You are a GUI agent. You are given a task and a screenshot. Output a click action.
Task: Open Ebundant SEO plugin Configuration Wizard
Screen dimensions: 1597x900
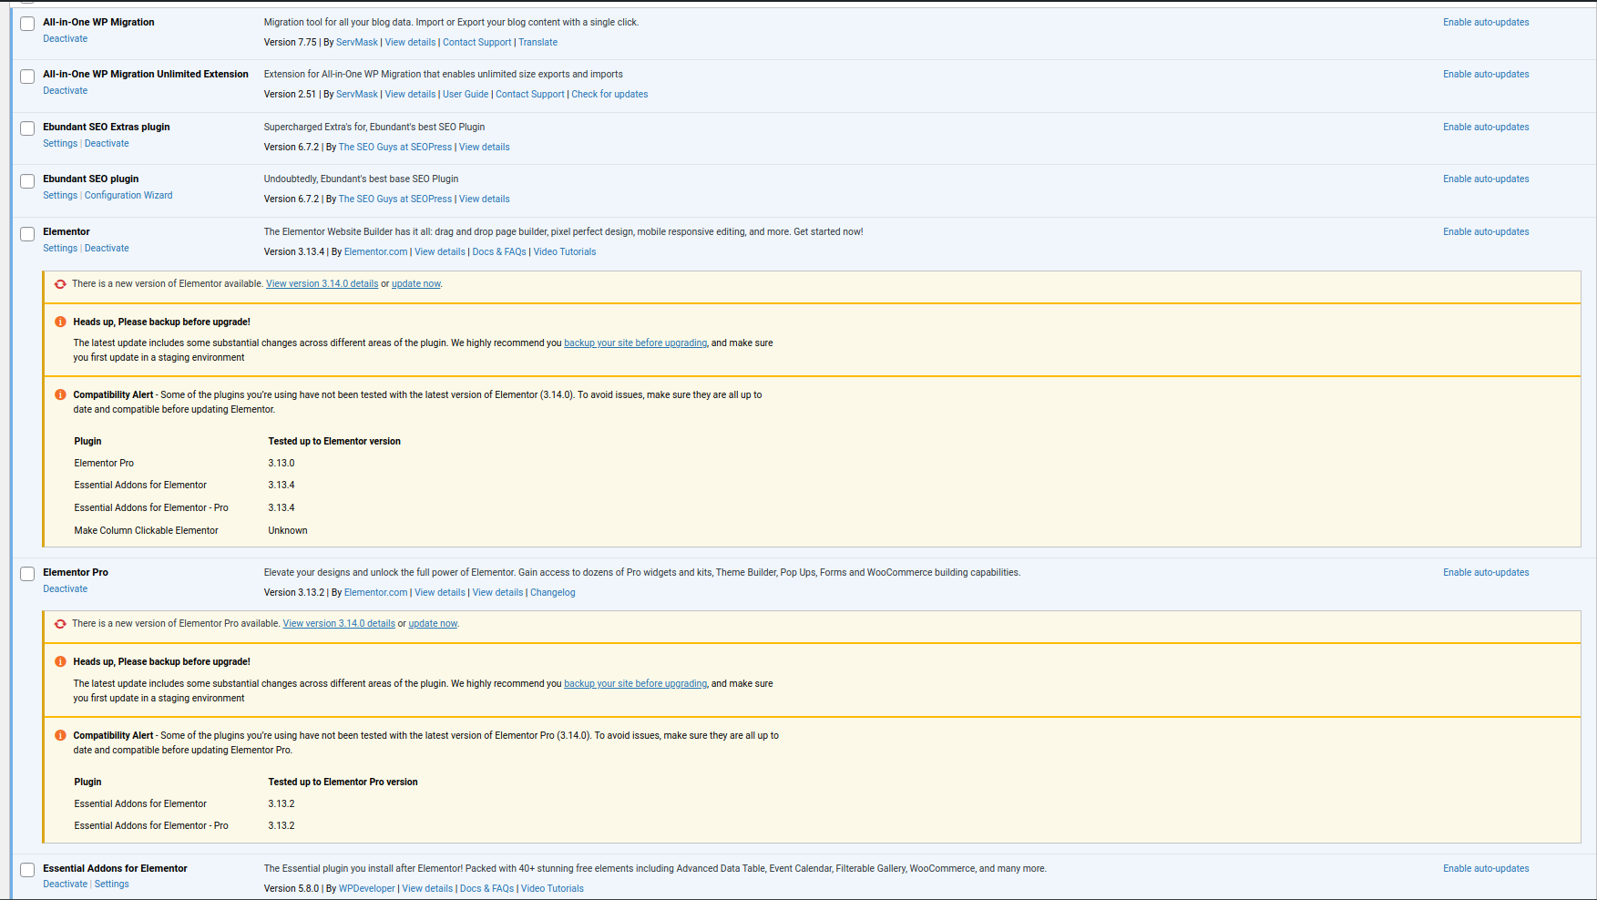tap(128, 196)
